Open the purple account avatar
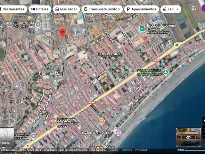Screen dimensions: 205x154 point(203,8)
